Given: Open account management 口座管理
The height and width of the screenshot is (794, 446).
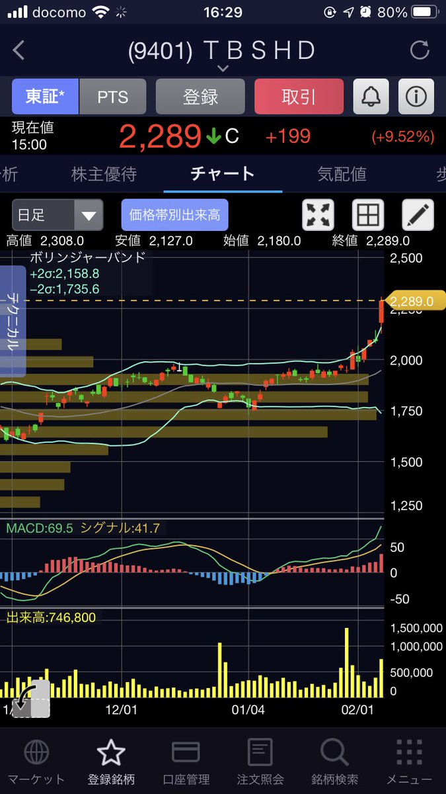Looking at the screenshot, I should [186, 762].
